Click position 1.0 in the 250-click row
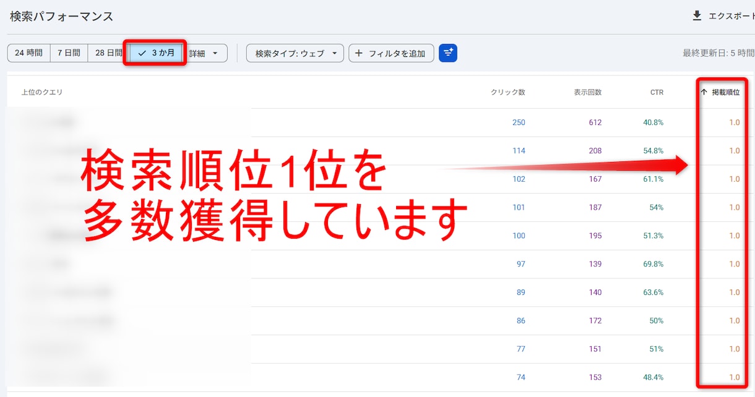Image resolution: width=755 pixels, height=397 pixels. click(x=734, y=122)
